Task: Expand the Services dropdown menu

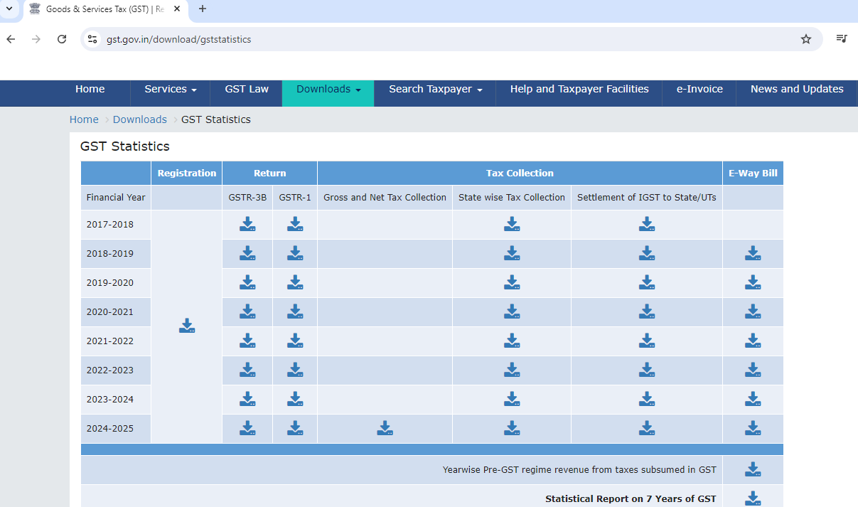Action: tap(170, 90)
